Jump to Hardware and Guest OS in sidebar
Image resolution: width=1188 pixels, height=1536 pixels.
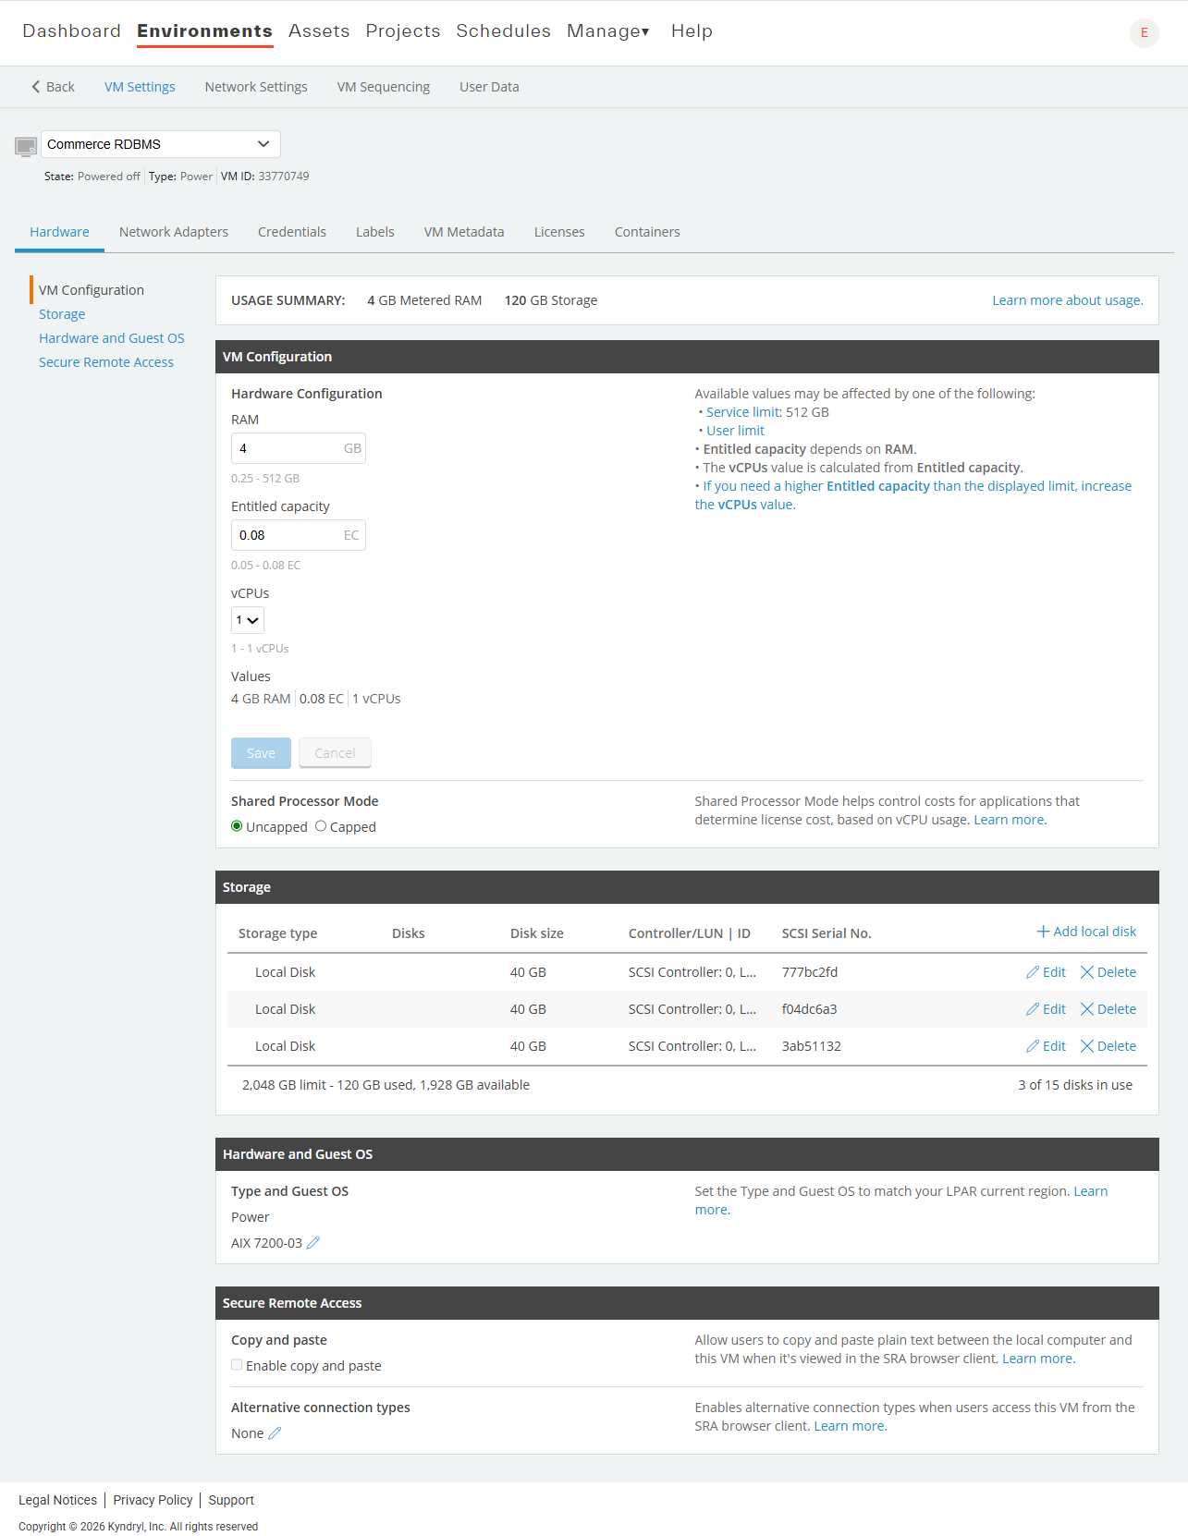coord(112,338)
